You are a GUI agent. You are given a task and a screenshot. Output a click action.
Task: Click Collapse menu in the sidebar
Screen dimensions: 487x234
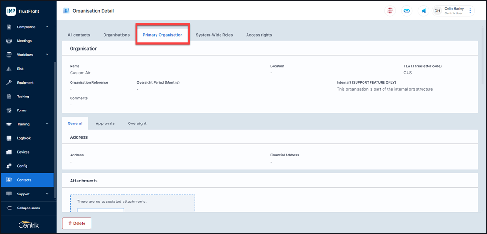click(x=28, y=208)
